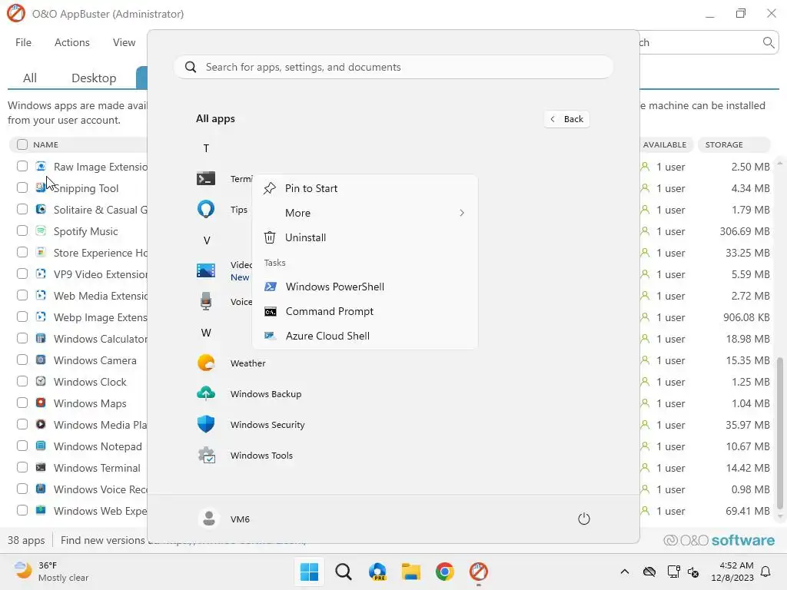Click the weather widget on taskbar

tap(51, 572)
